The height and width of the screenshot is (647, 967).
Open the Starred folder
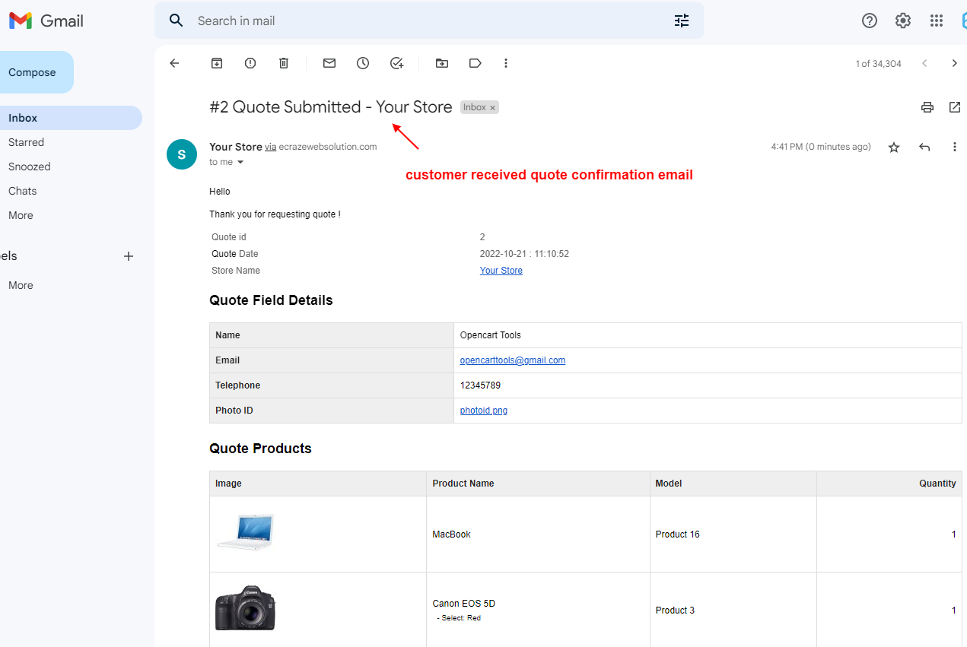click(x=26, y=142)
